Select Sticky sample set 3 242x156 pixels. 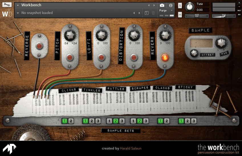(x=194, y=121)
